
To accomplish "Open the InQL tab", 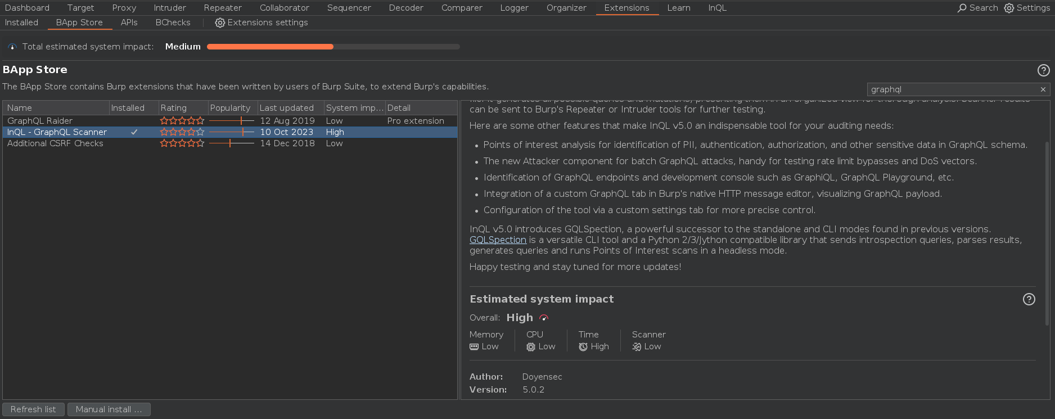I will [718, 8].
